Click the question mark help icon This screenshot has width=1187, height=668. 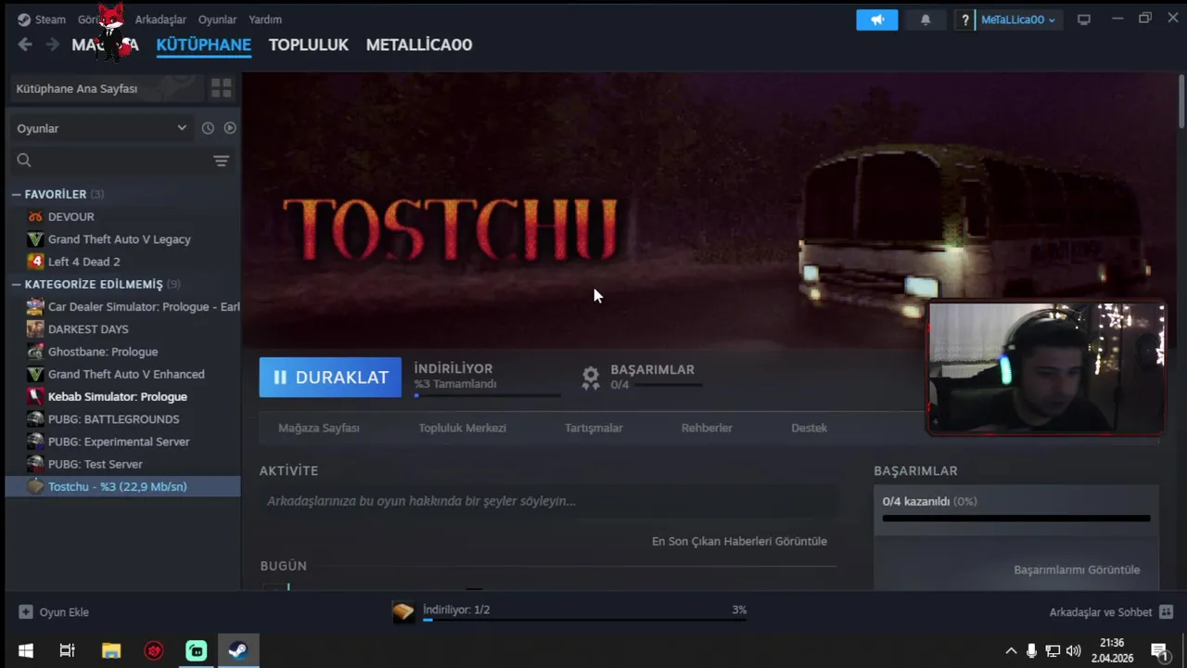[965, 19]
